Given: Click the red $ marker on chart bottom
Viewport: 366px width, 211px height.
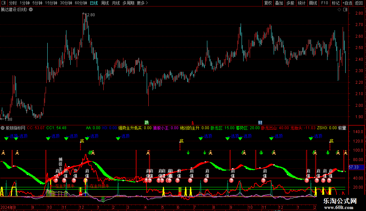Looking at the screenshot, I should pos(192,123).
